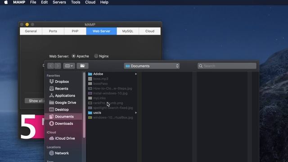288x162 pixels.
Task: Open the Cloud menu in menu bar
Action: tap(90, 2)
